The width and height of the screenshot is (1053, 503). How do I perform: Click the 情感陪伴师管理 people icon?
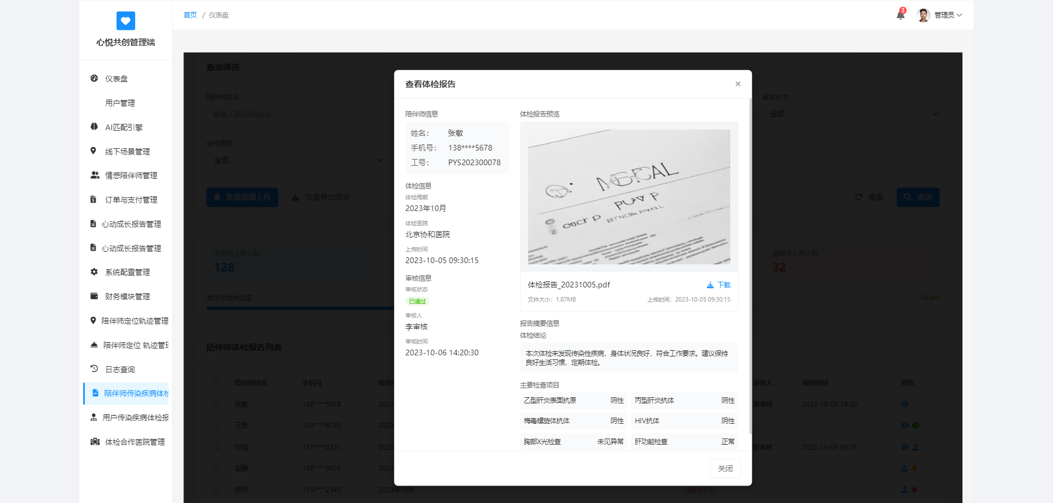(95, 175)
